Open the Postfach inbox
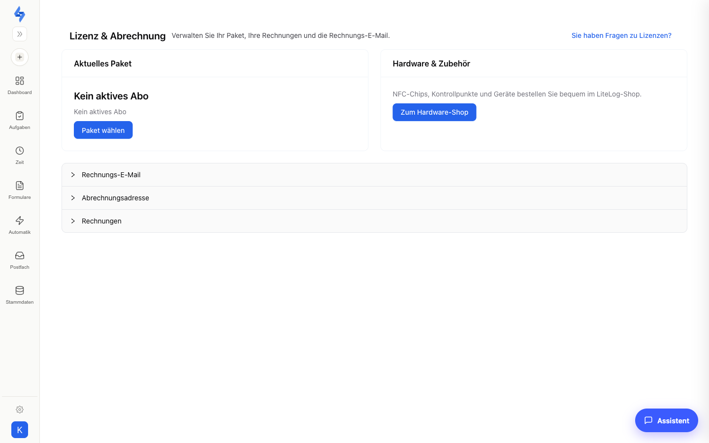The height and width of the screenshot is (443, 709). 20,260
